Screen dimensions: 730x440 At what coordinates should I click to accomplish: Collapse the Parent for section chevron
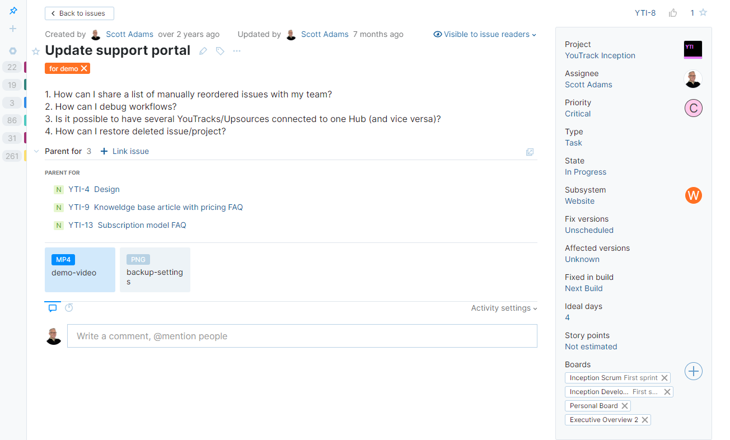tap(36, 151)
